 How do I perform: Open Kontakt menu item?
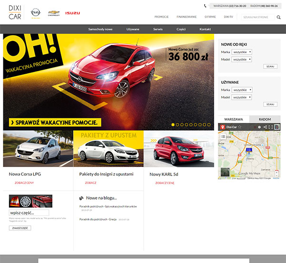(205, 29)
